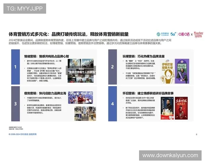
Task: Click heading 怀旧营销：建立情感联结讲好品牌故事
Action: pos(148,93)
